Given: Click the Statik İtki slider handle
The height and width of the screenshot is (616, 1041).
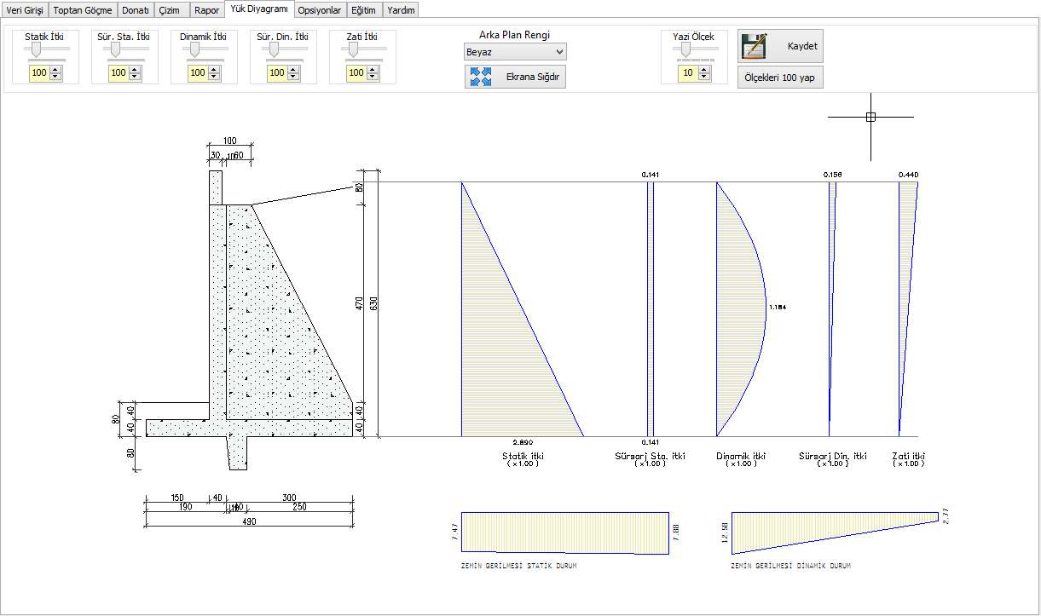Looking at the screenshot, I should [36, 50].
